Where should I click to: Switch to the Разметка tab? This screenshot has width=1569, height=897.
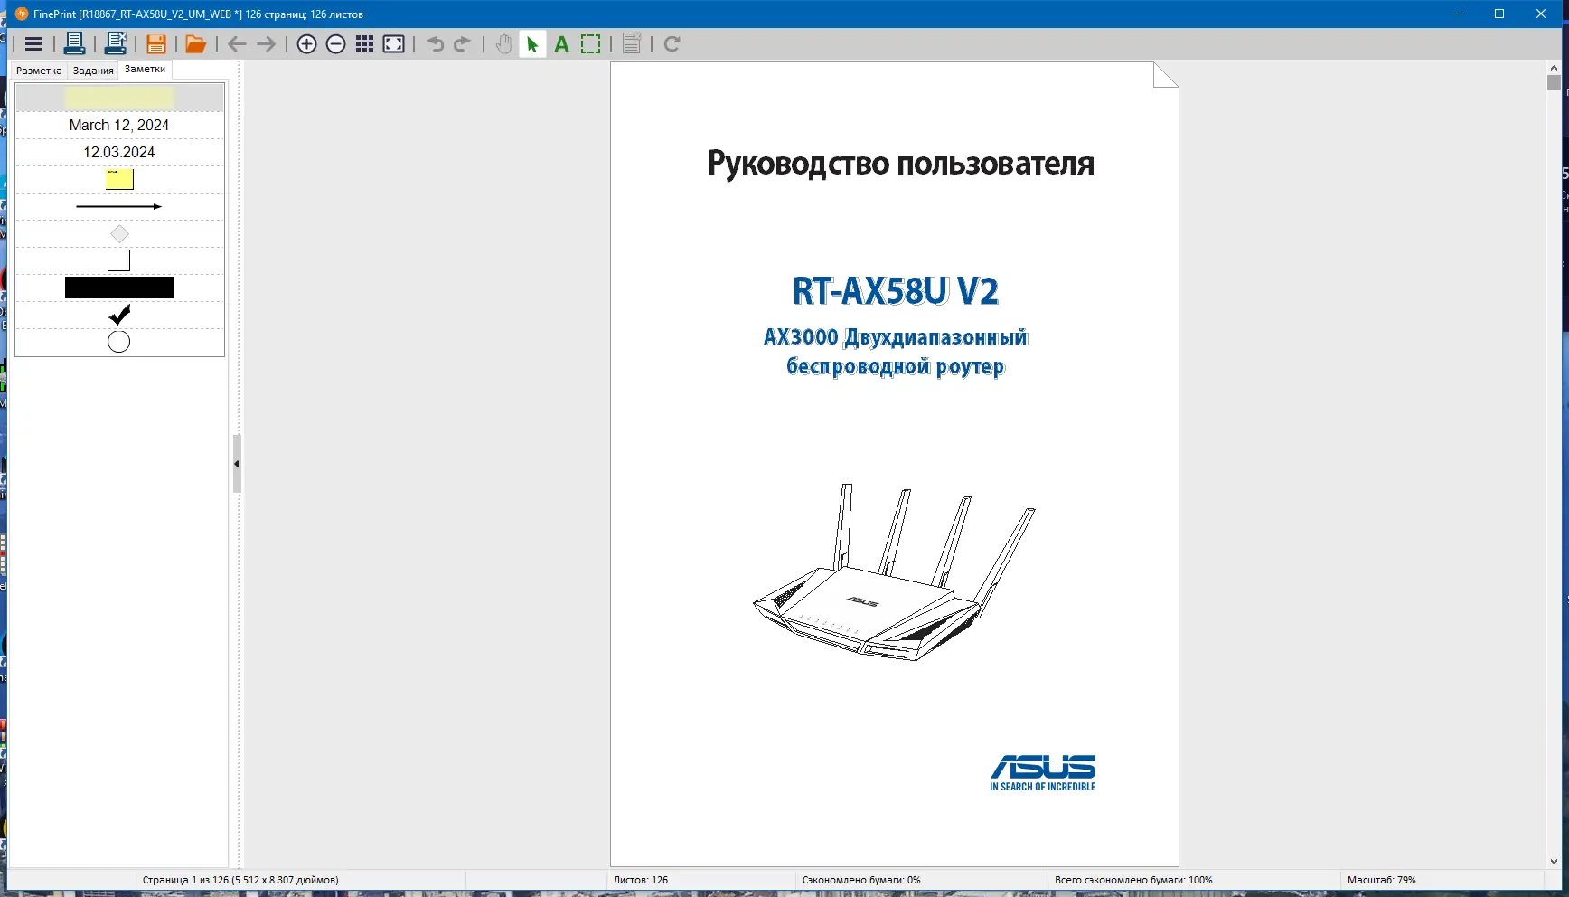(39, 71)
